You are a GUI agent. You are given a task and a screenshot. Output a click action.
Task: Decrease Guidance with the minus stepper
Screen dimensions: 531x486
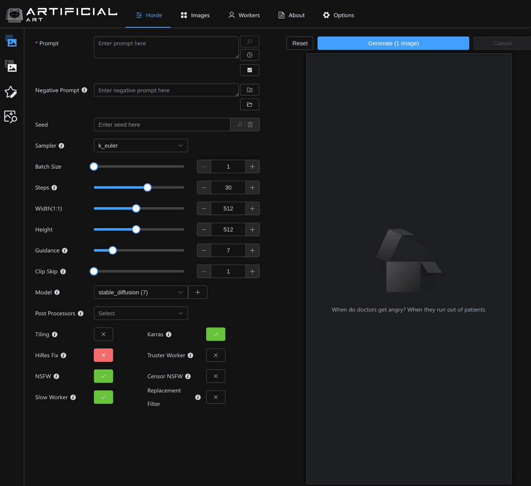204,250
